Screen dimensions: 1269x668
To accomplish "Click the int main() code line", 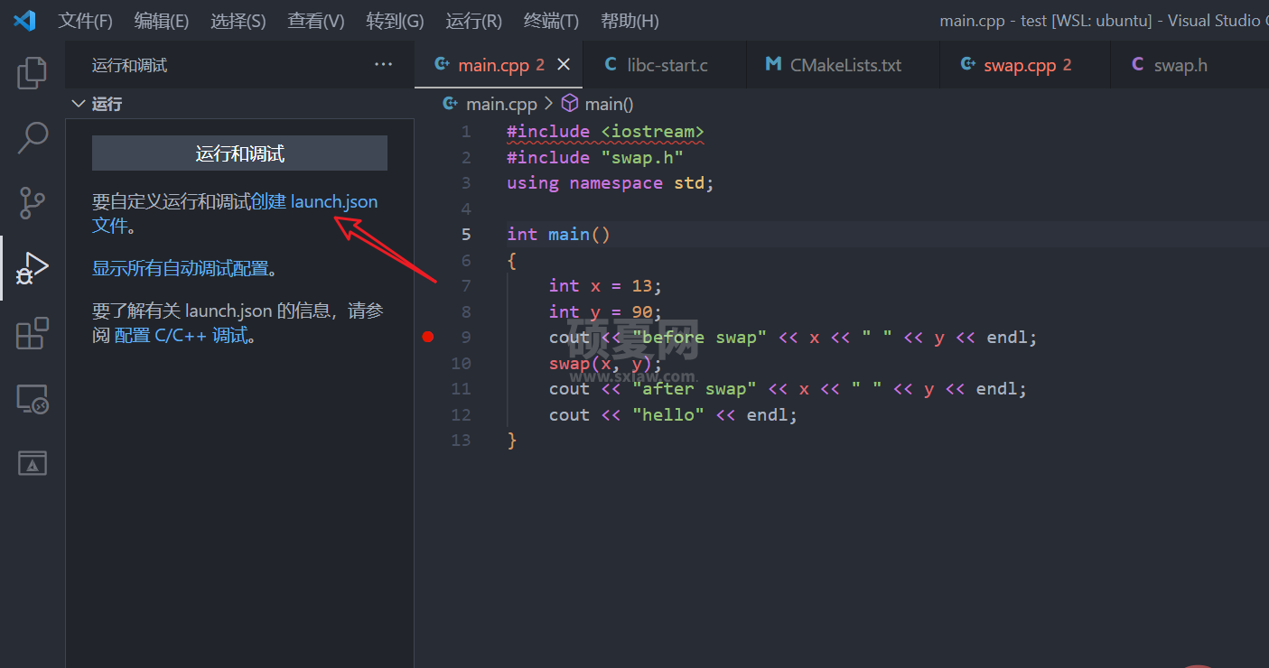I will pyautogui.click(x=559, y=235).
